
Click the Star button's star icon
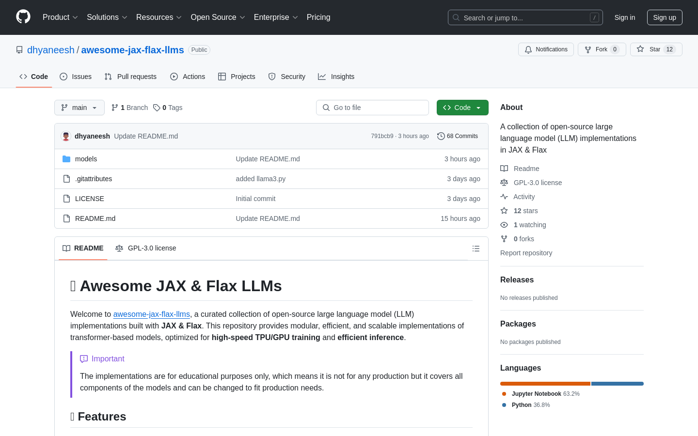(x=640, y=49)
